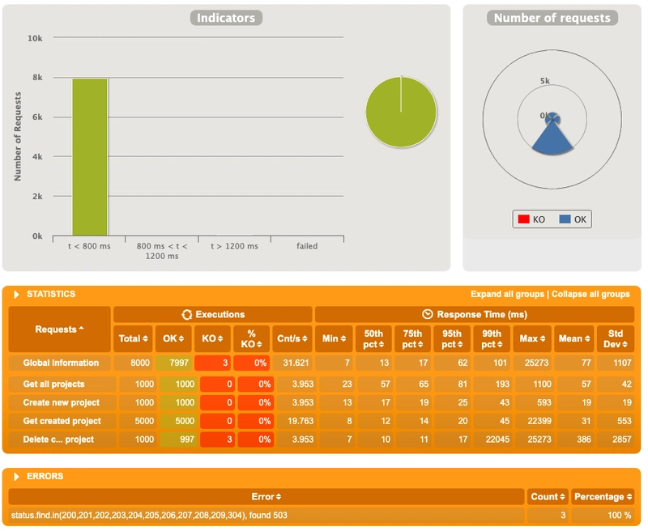Collapse the STATISTICS section triangle
Viewport: 648px width, 531px height.
(16, 295)
